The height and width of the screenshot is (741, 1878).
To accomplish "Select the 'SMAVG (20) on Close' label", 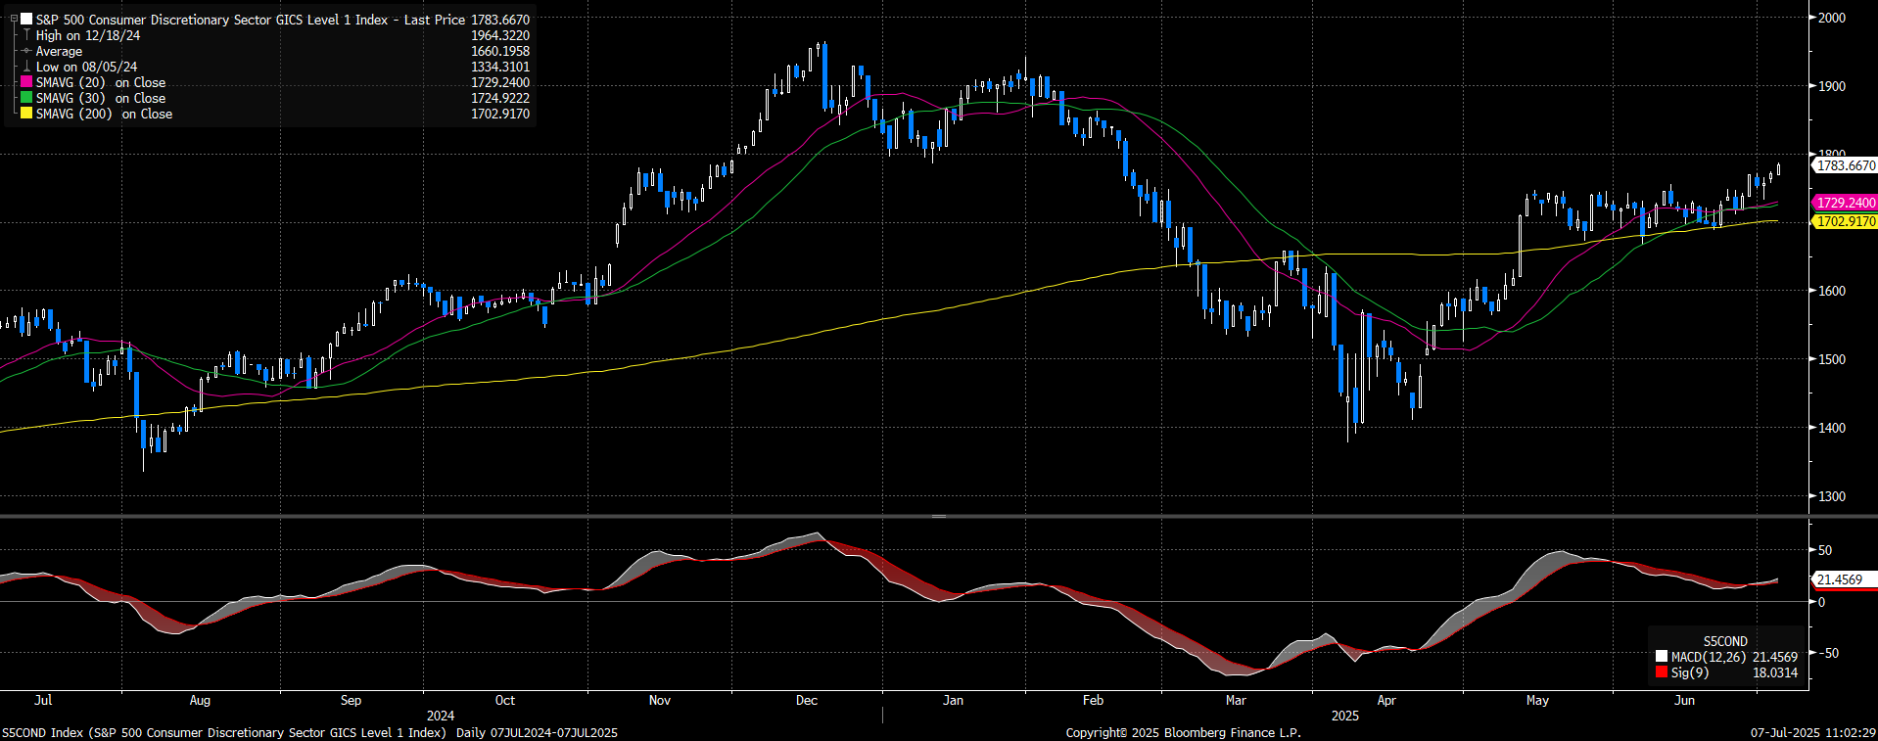I will [x=101, y=82].
